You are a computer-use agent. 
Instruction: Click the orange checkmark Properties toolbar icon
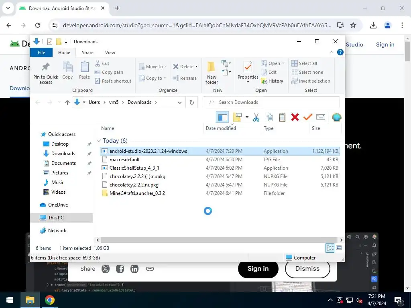(x=308, y=118)
